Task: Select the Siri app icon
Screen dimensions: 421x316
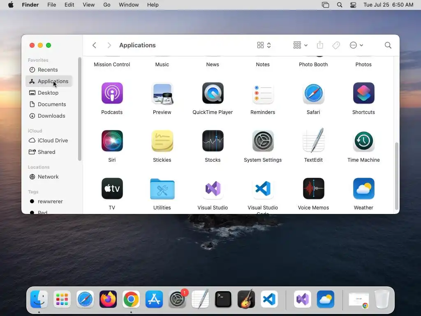Action: pyautogui.click(x=112, y=141)
